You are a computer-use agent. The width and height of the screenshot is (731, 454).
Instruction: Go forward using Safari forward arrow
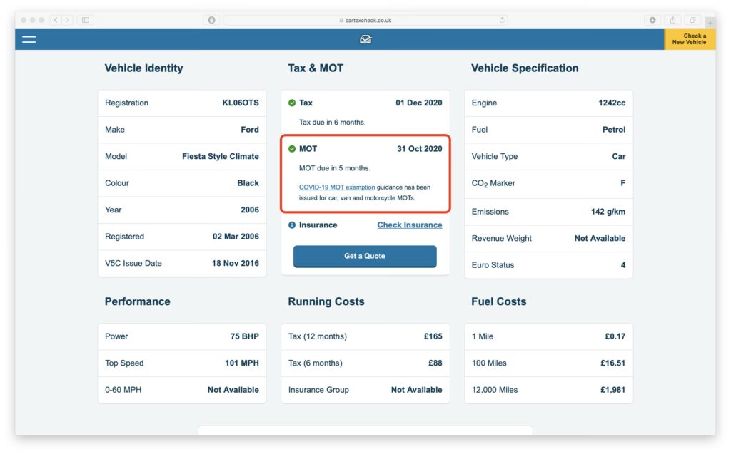66,20
